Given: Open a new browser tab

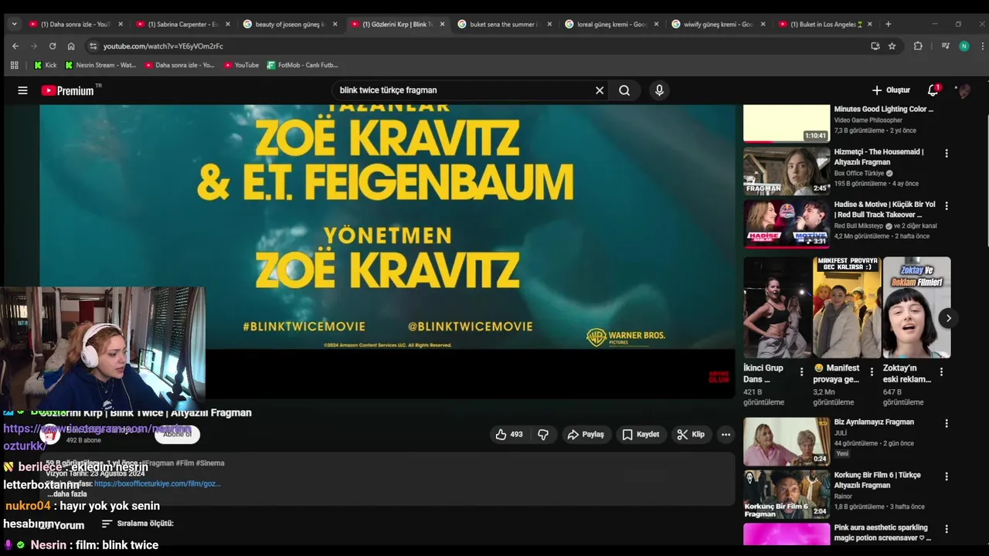Looking at the screenshot, I should point(888,24).
